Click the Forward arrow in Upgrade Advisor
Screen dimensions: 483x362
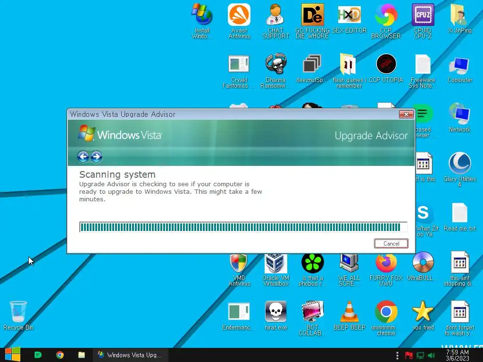[x=96, y=156]
